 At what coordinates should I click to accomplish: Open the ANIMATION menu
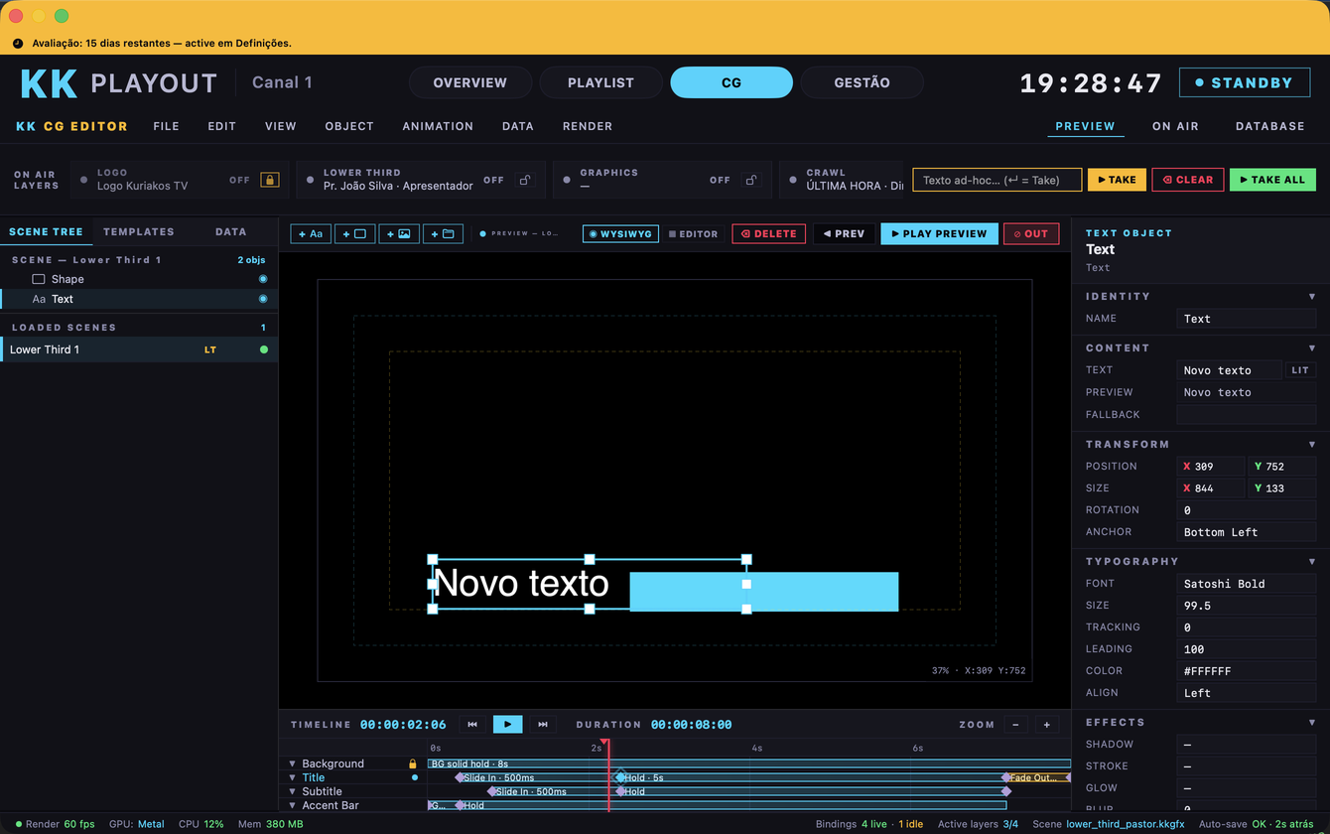[x=438, y=126]
